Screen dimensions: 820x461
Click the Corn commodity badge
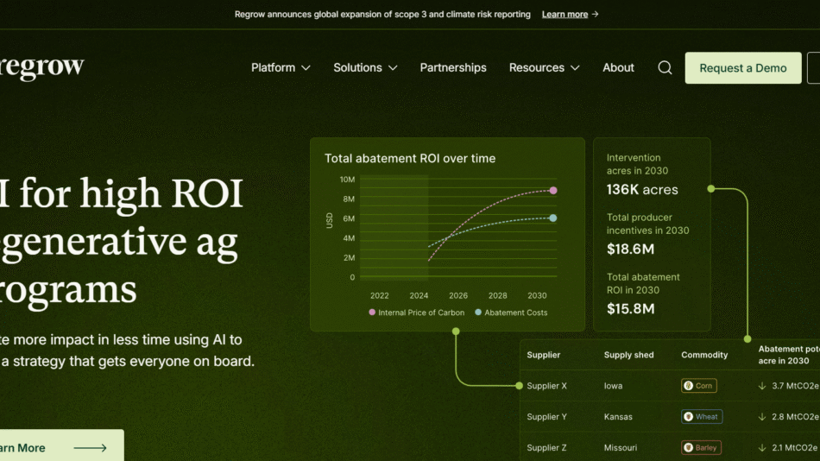point(698,386)
